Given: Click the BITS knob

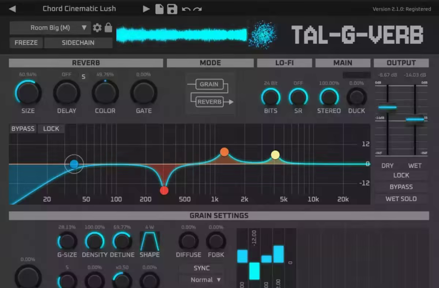Looking at the screenshot, I should point(271,98).
